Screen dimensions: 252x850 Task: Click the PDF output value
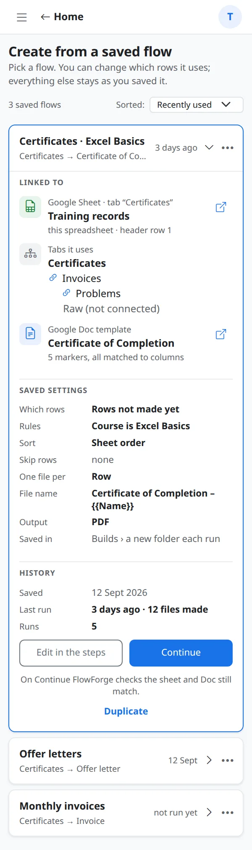click(100, 522)
